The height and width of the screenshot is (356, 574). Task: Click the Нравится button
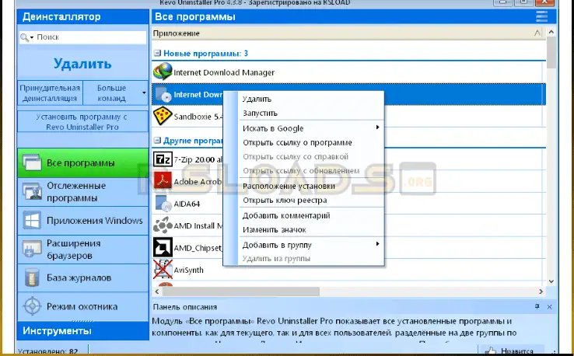(512, 351)
